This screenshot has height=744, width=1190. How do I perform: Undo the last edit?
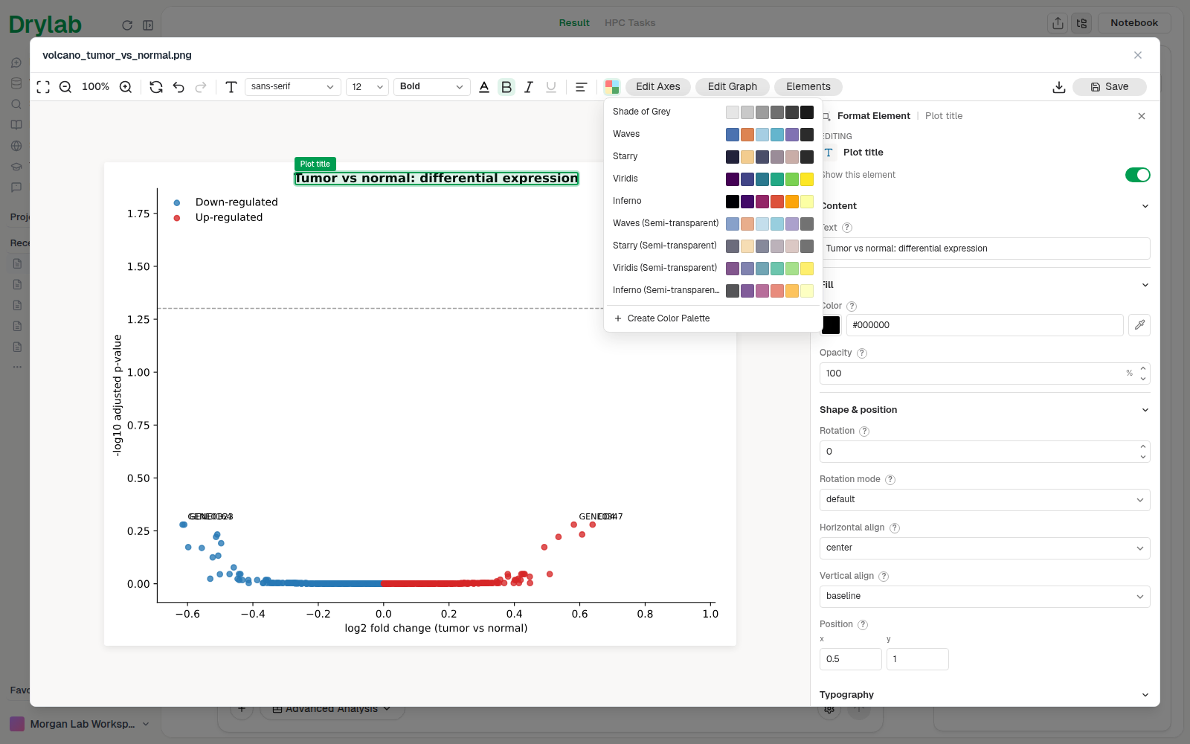178,87
